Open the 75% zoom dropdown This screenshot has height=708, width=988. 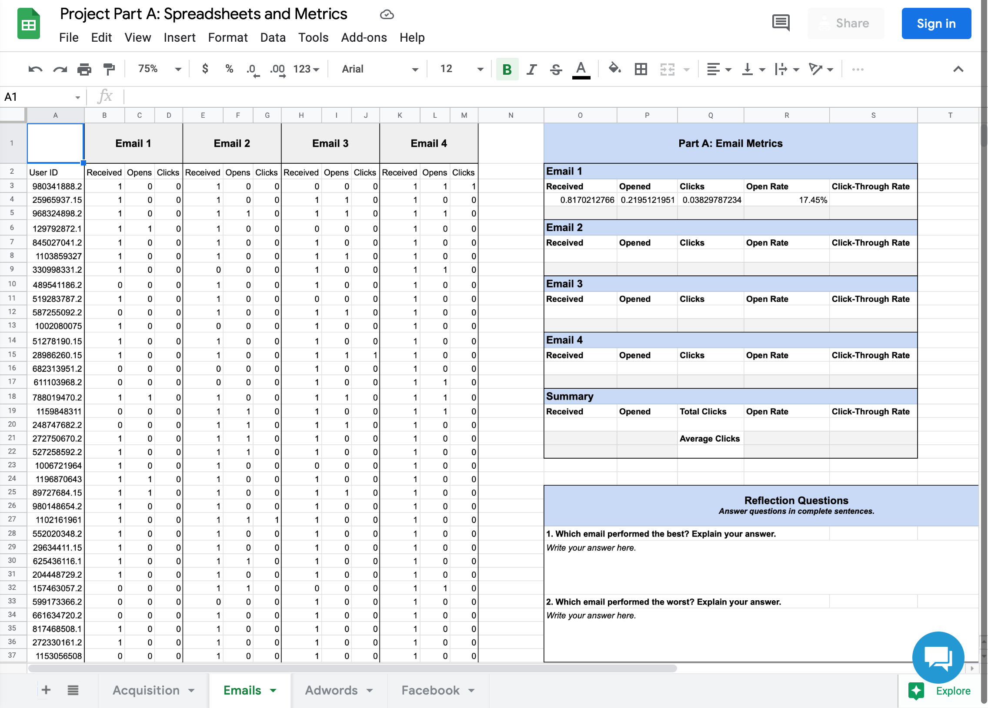click(159, 69)
